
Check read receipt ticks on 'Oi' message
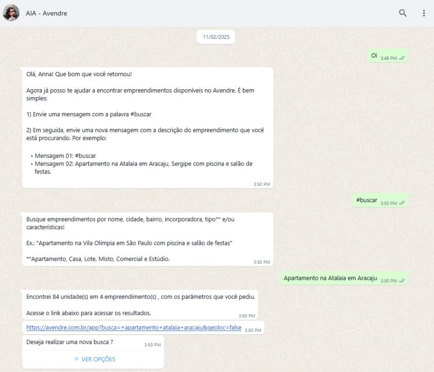402,58
